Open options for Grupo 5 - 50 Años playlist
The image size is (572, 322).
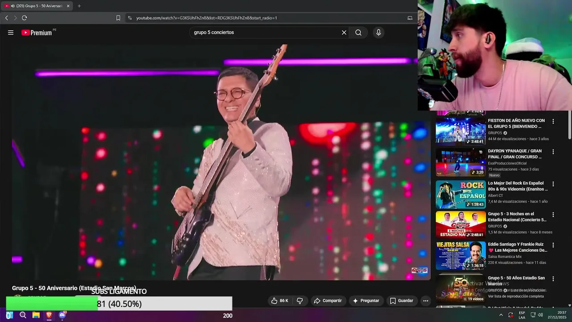(553, 279)
